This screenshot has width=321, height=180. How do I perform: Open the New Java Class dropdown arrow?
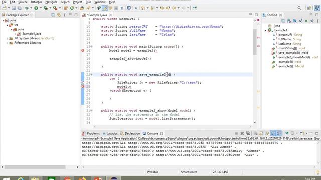pos(76,8)
